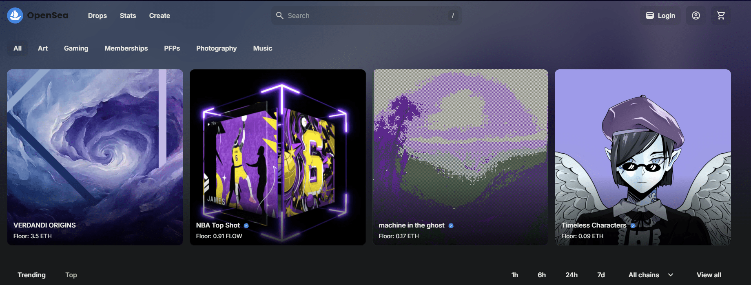This screenshot has width=751, height=285.
Task: Expand the All chains dropdown
Action: [651, 275]
